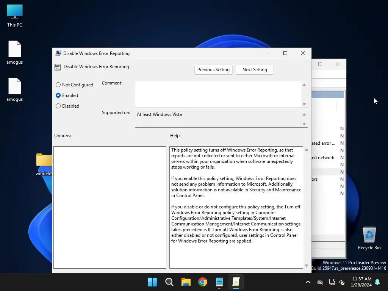Image resolution: width=388 pixels, height=291 pixels.
Task: Click the policy dialog title bar icon
Action: 58,53
